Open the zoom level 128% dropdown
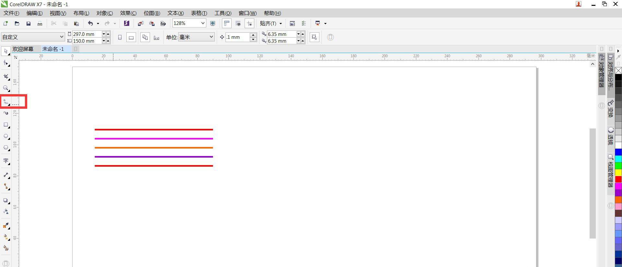The image size is (622, 267). (x=203, y=23)
